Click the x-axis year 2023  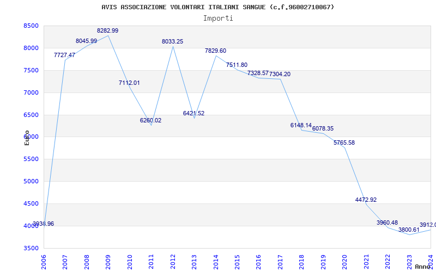point(409,262)
